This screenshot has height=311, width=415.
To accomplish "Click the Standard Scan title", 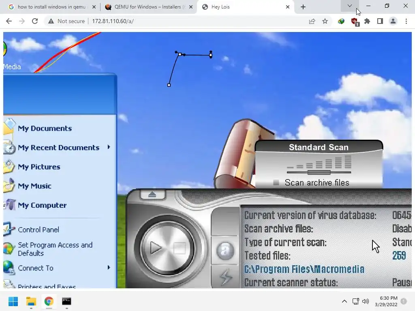I will point(319,147).
